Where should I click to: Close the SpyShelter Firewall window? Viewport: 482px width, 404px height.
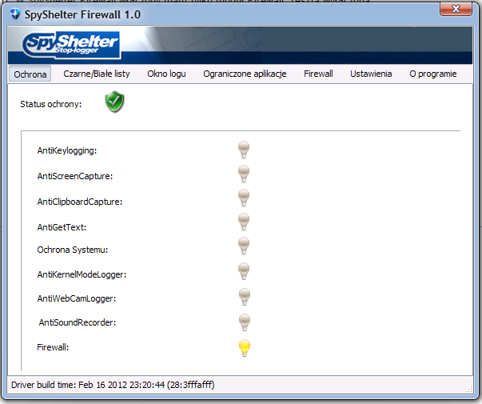click(x=456, y=9)
